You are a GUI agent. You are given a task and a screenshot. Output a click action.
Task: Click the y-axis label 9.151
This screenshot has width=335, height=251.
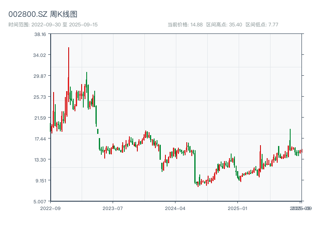pos(41,181)
